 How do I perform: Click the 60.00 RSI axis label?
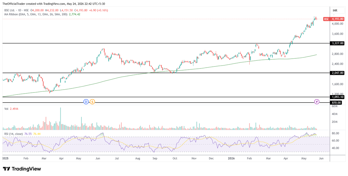pos(336,141)
